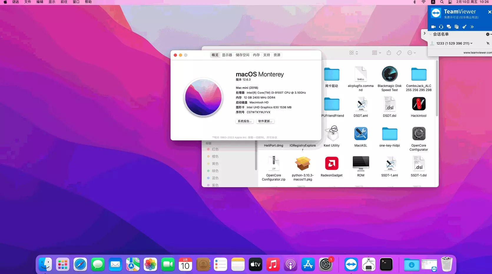
Task: Select the RadeonGadget app icon
Action: point(332,164)
